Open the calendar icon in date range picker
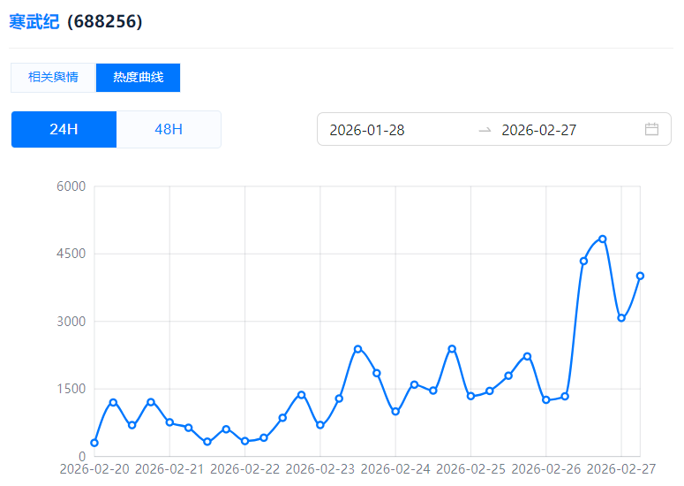This screenshot has height=486, width=684. click(651, 129)
